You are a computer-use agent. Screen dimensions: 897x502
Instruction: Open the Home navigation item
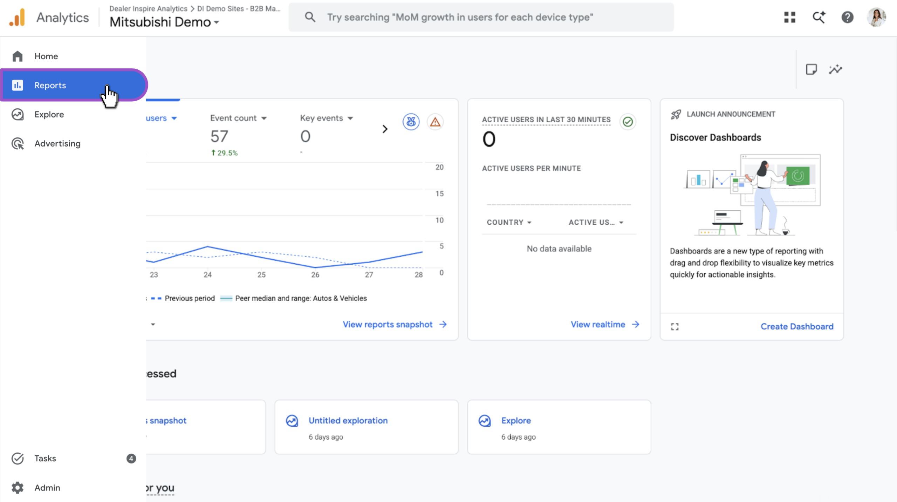click(x=73, y=56)
